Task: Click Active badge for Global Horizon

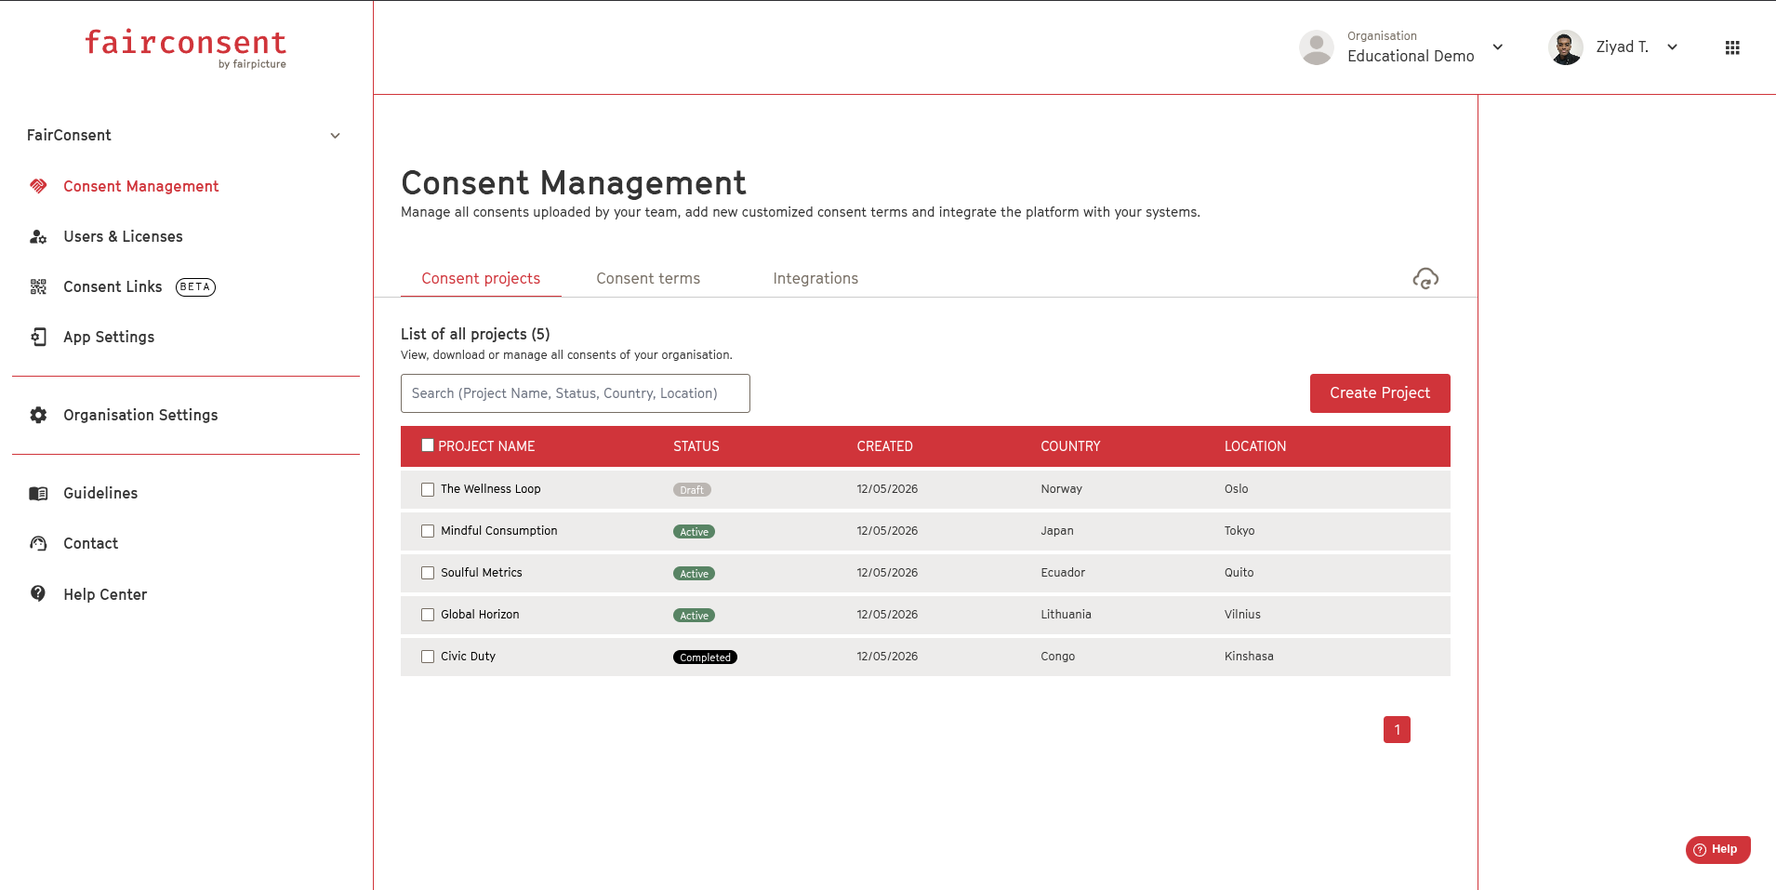Action: (694, 616)
